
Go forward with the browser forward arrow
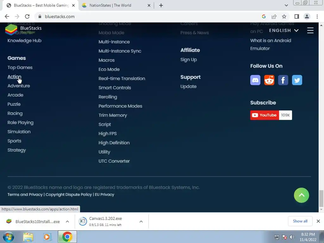pos(17,16)
